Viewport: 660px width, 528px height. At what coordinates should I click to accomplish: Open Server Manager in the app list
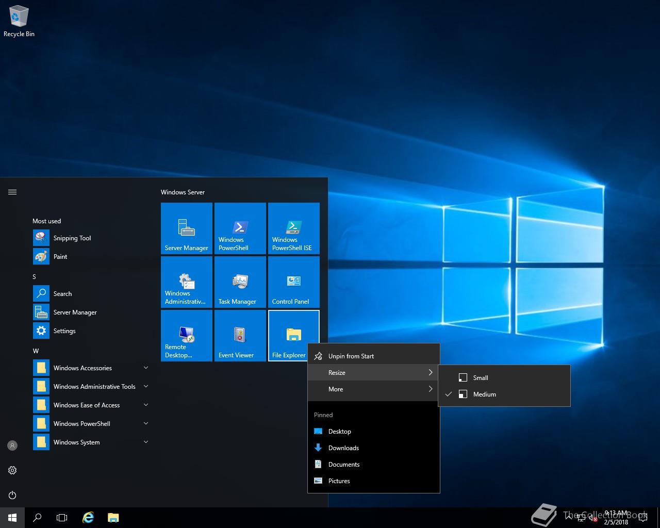coord(91,312)
